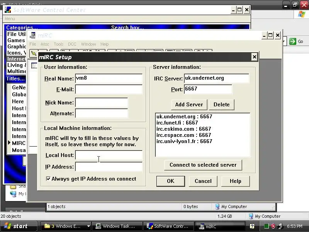
Task: Select the Mosa title in Titles list
Action: tap(19, 150)
